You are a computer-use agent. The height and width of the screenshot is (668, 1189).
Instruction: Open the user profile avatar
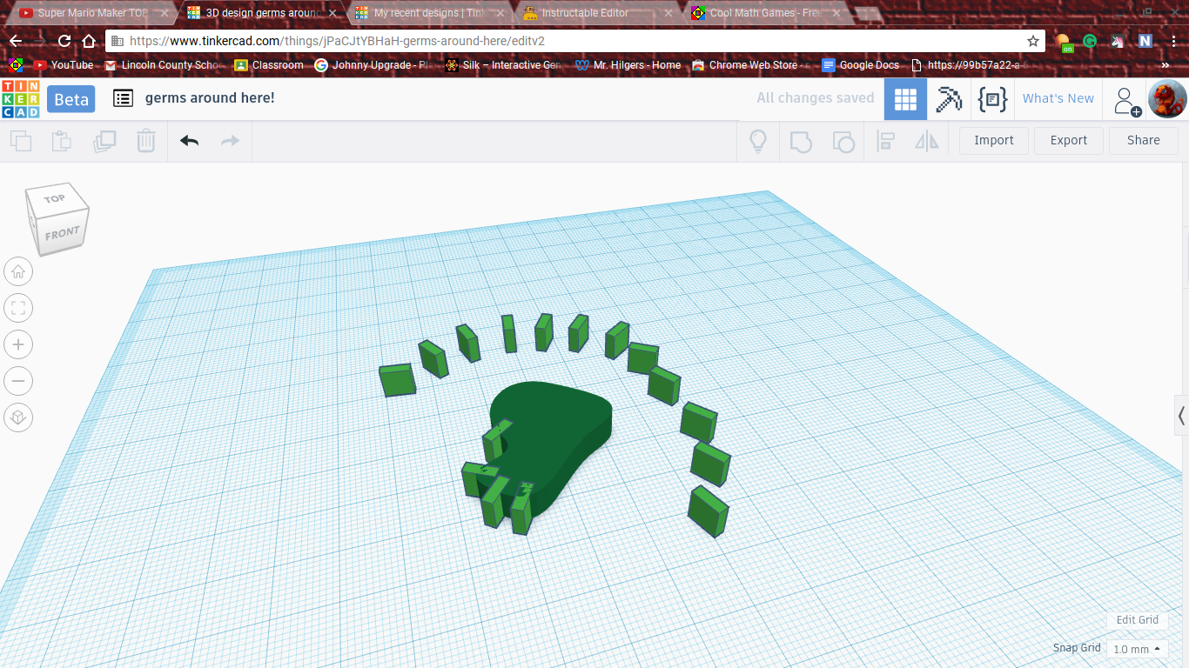(x=1167, y=99)
